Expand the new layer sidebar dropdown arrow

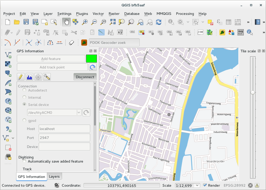point(13,138)
